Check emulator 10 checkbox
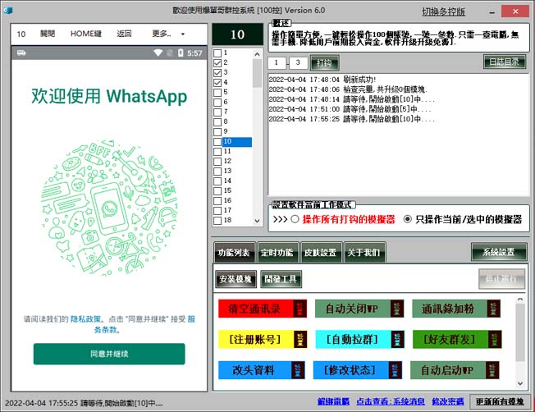Image resolution: width=535 pixels, height=412 pixels. click(217, 142)
